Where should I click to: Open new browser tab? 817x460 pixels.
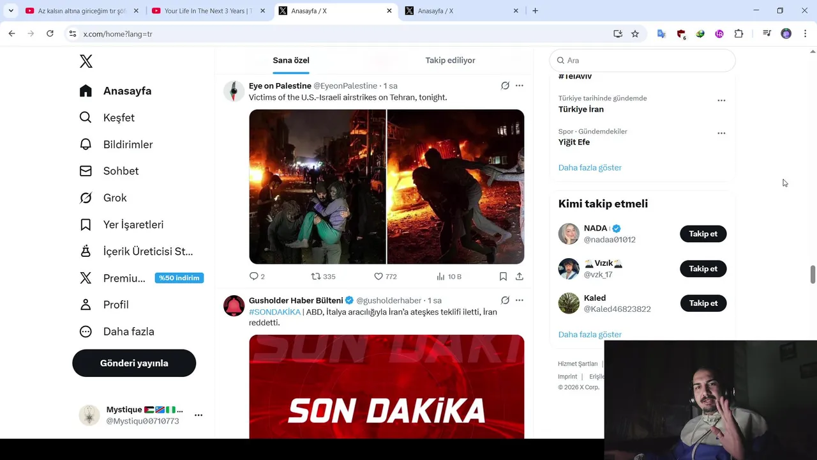click(x=535, y=11)
